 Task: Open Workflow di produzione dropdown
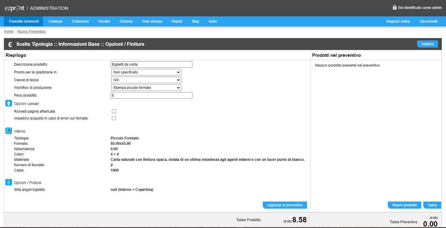click(x=146, y=88)
